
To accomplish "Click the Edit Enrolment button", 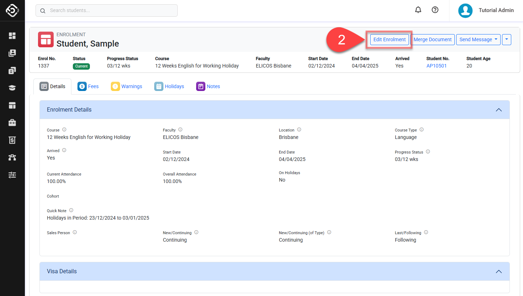I will tap(389, 39).
